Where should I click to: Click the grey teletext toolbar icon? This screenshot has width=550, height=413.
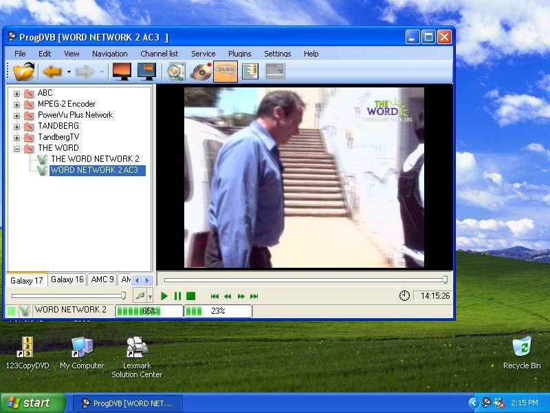[x=276, y=72]
